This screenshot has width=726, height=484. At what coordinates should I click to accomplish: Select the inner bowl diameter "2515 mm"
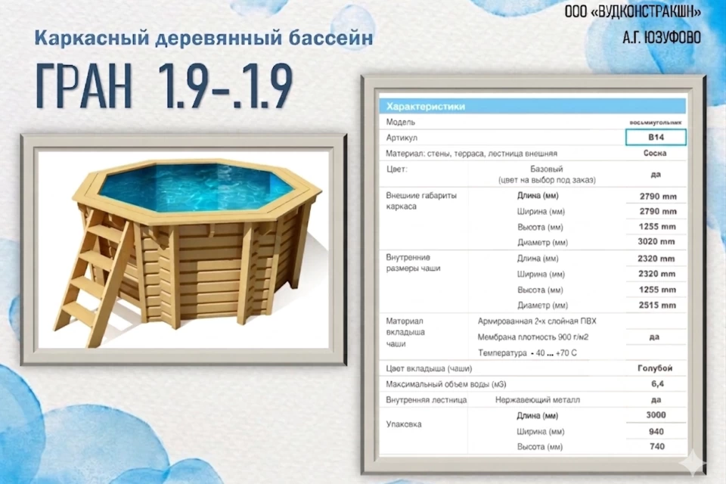(657, 305)
